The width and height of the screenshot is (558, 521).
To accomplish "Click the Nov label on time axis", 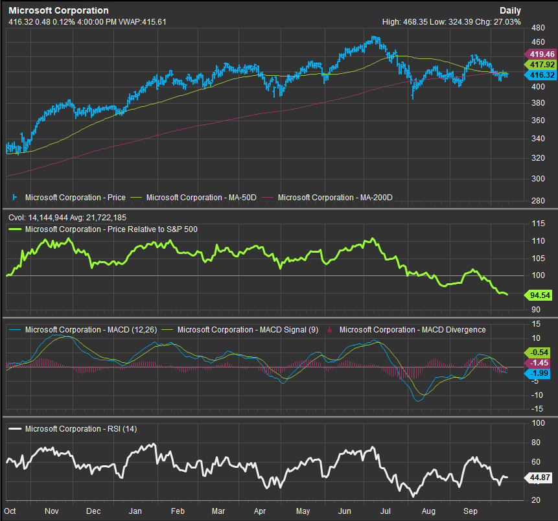I will click(52, 511).
